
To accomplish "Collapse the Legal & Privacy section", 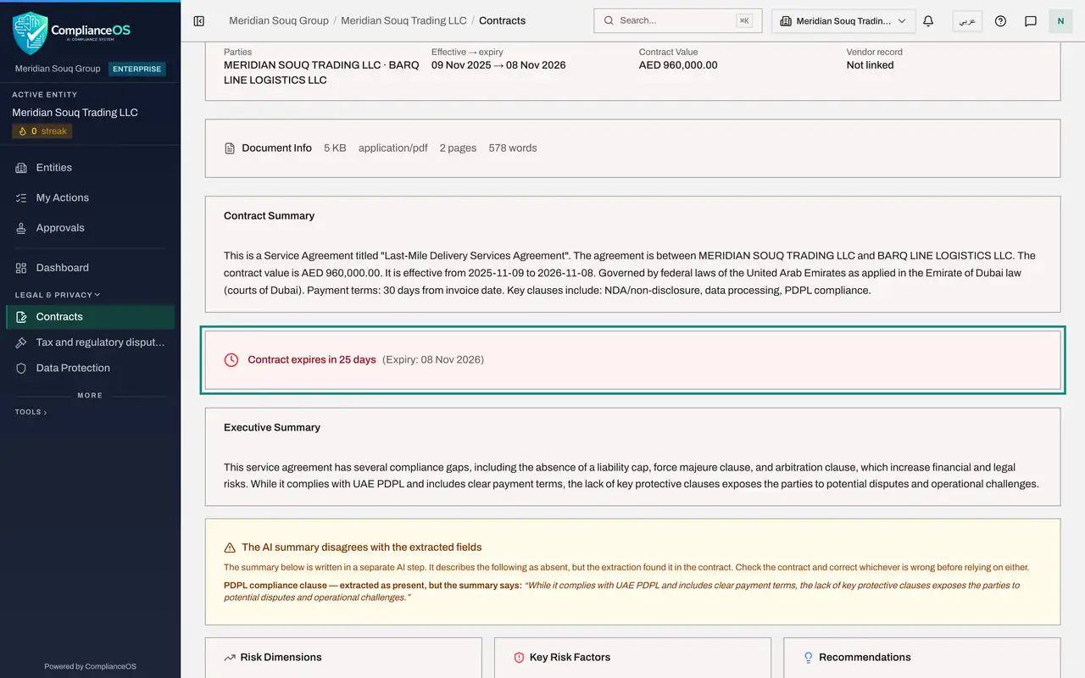I will click(x=58, y=295).
